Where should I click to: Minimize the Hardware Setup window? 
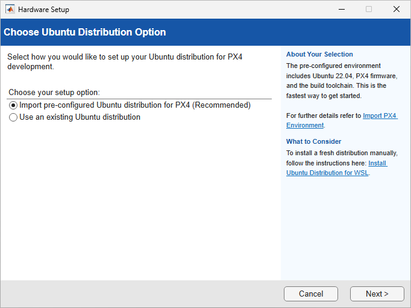(342, 9)
